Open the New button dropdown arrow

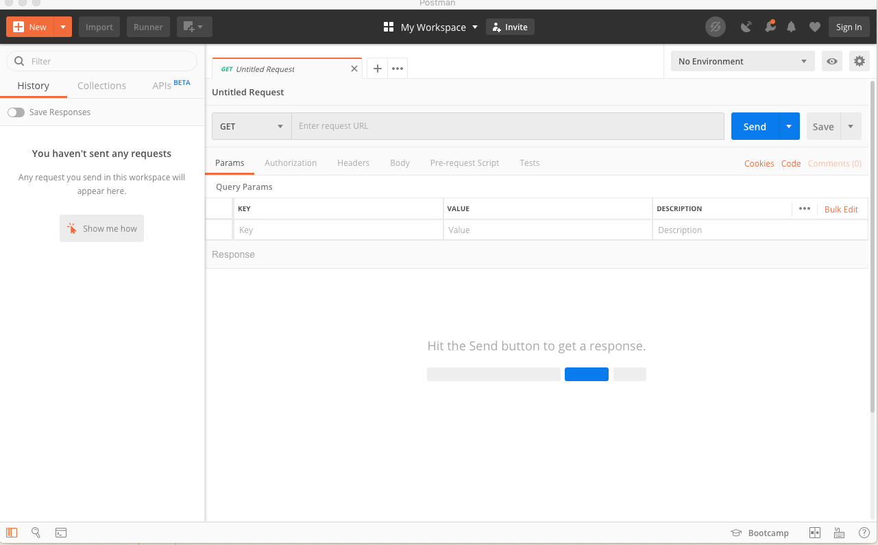click(63, 27)
